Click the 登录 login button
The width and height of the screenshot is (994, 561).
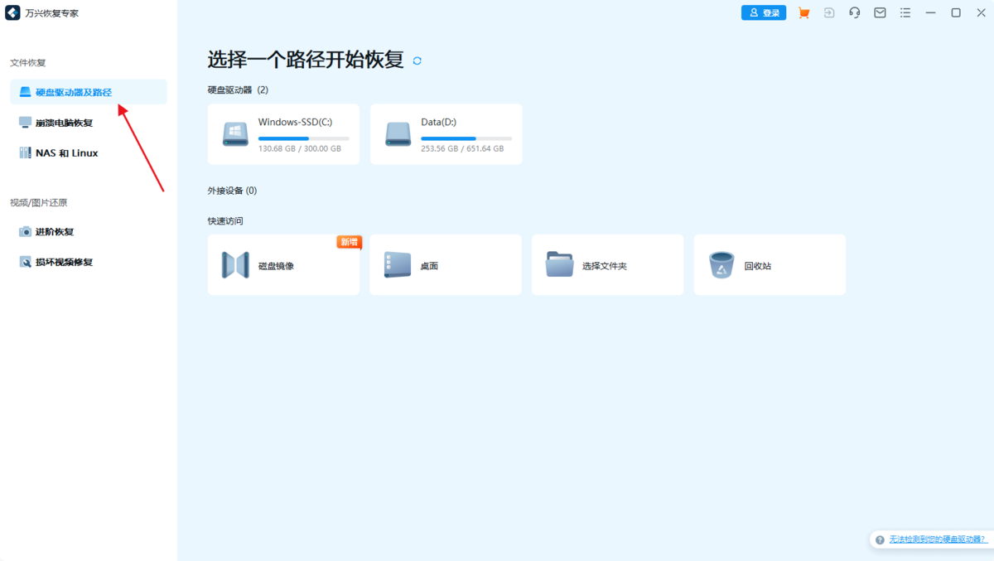[x=763, y=12]
